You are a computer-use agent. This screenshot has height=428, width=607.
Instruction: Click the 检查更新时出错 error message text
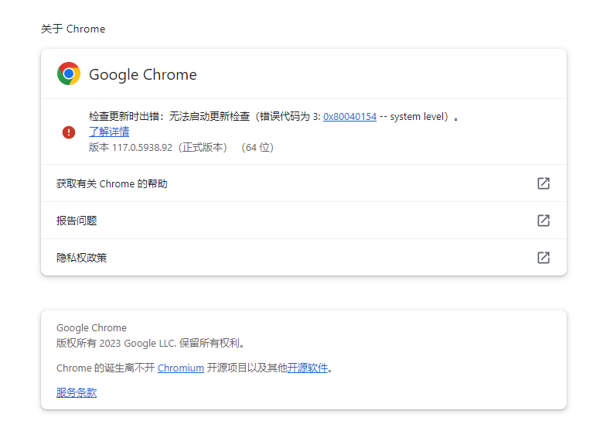point(275,117)
